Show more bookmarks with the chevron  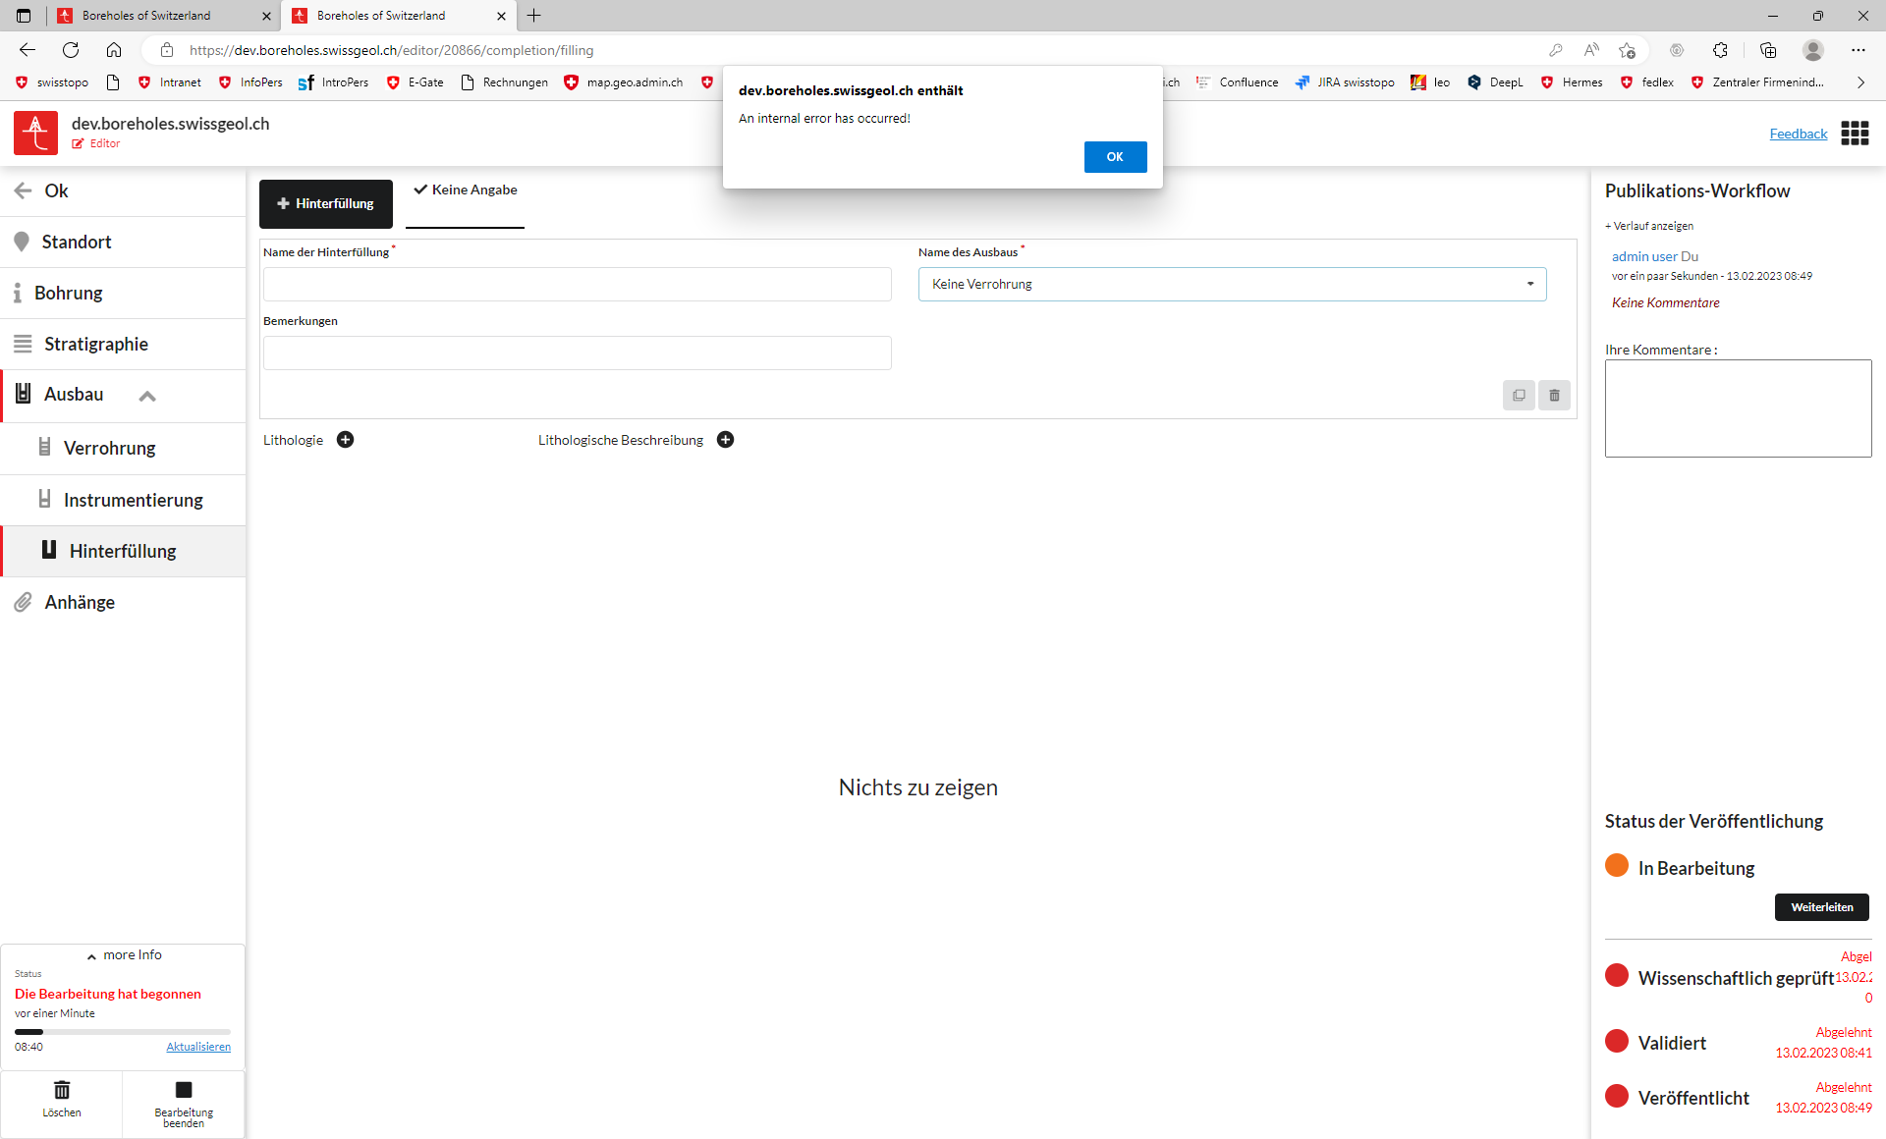coord(1860,82)
